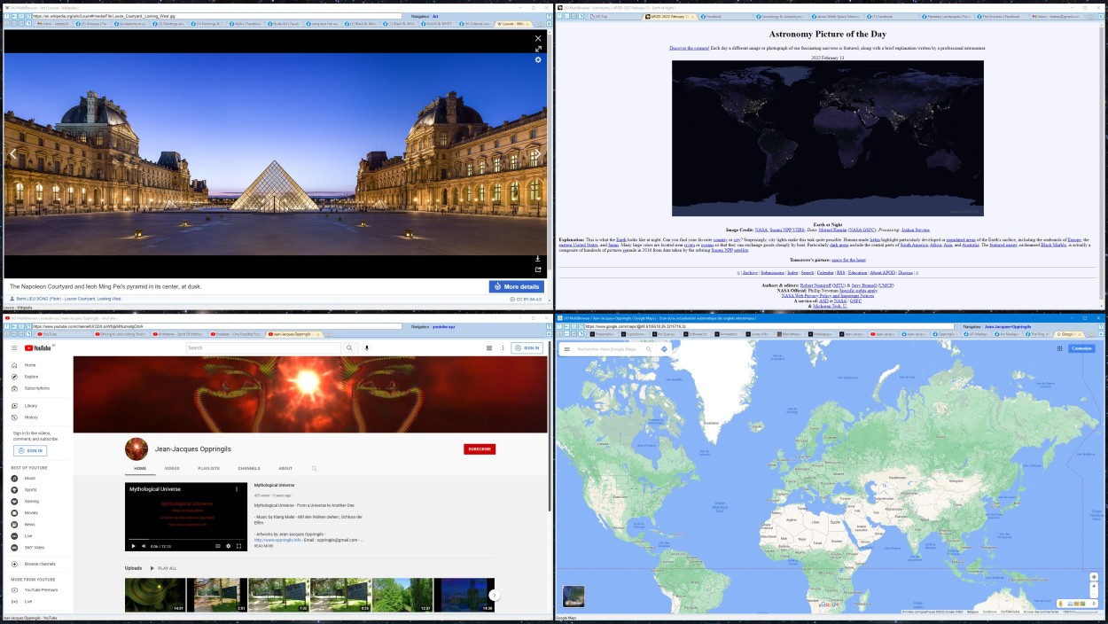Click the fullscreen arrows icon in Louvre viewer
Screen dimensions: 1108x624
(x=538, y=50)
